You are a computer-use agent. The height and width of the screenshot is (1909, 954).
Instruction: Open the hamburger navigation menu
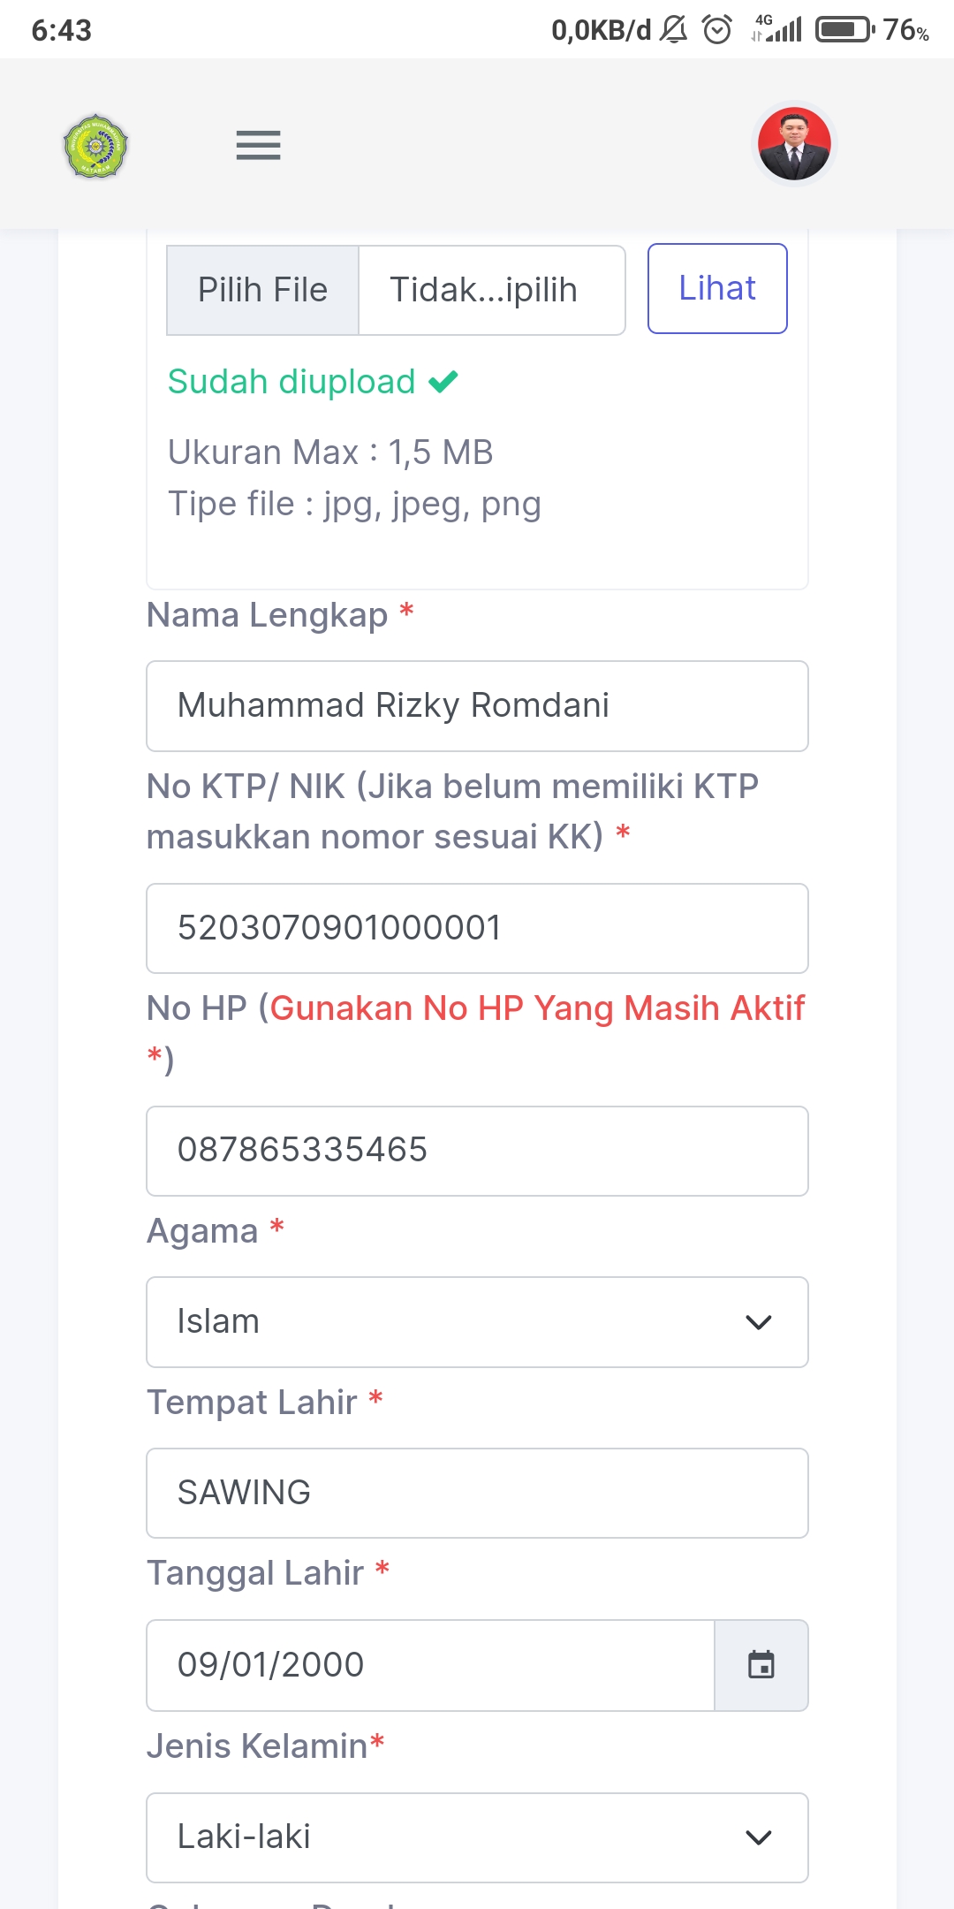[x=258, y=145]
